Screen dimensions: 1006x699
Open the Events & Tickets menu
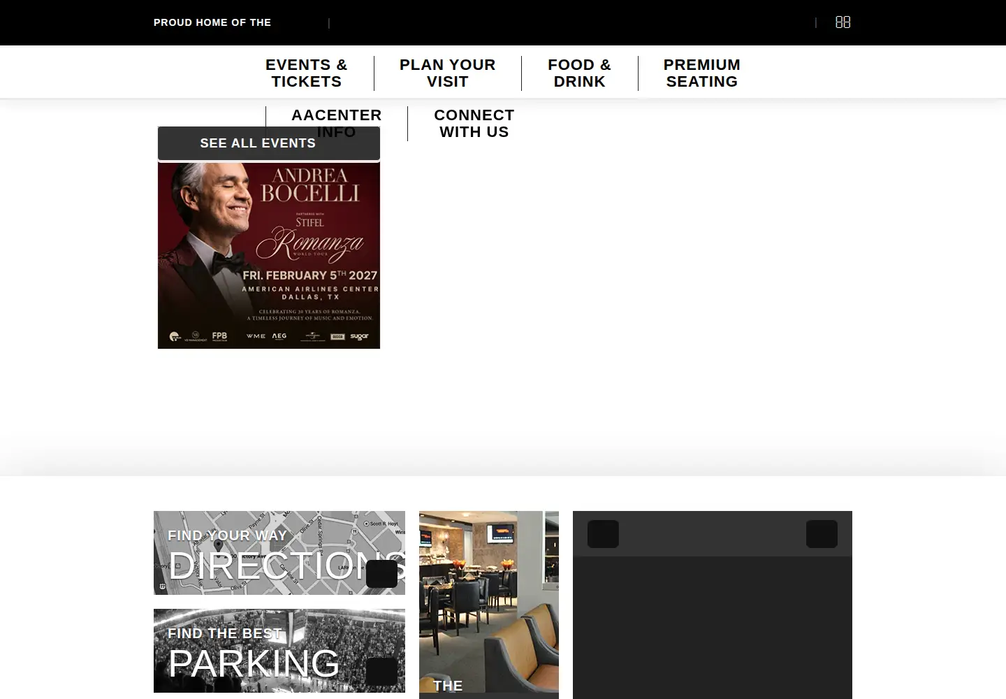tap(307, 73)
